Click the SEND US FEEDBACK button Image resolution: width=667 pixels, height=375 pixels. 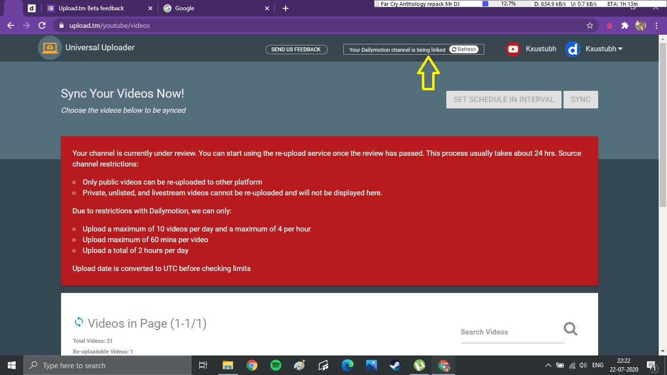pos(296,49)
